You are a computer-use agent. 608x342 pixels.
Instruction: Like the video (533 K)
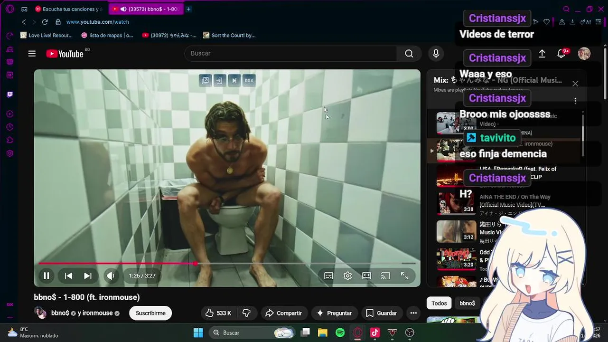[x=218, y=313]
